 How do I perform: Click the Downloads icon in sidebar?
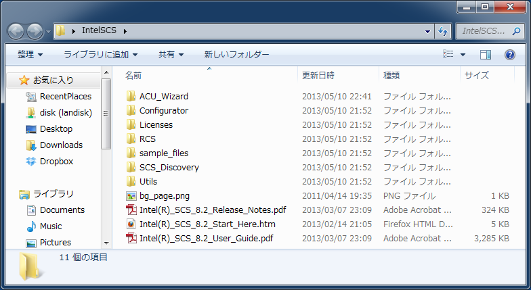(x=31, y=145)
